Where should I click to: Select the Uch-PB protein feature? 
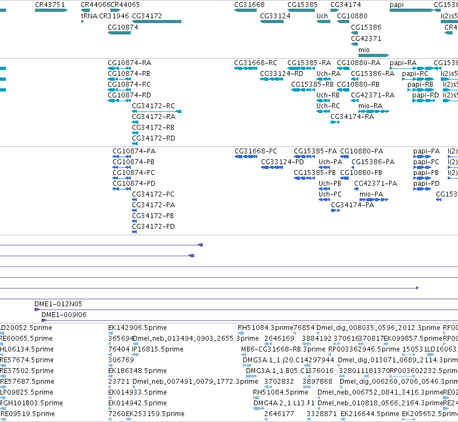pos(324,189)
